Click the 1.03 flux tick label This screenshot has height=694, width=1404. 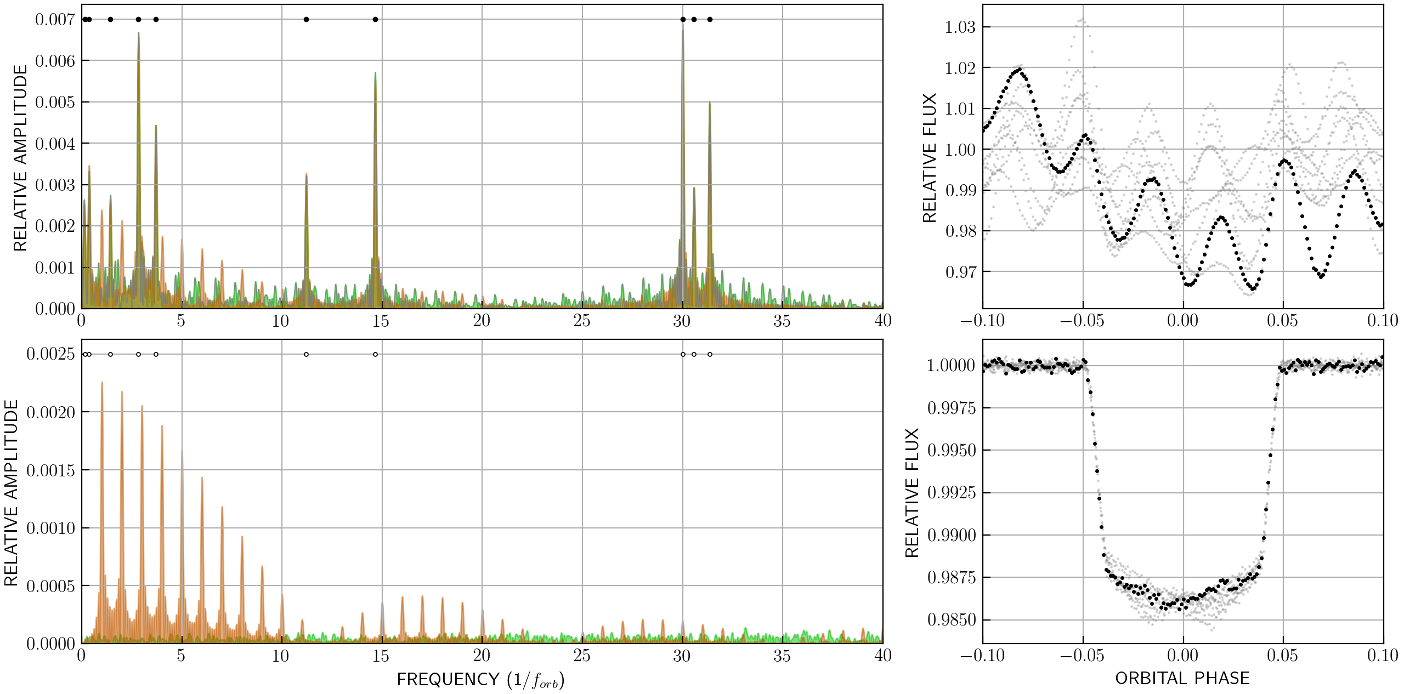(x=960, y=27)
